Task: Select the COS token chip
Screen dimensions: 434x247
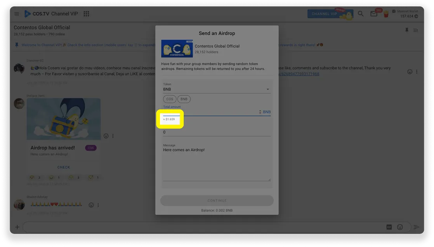Action: click(170, 99)
